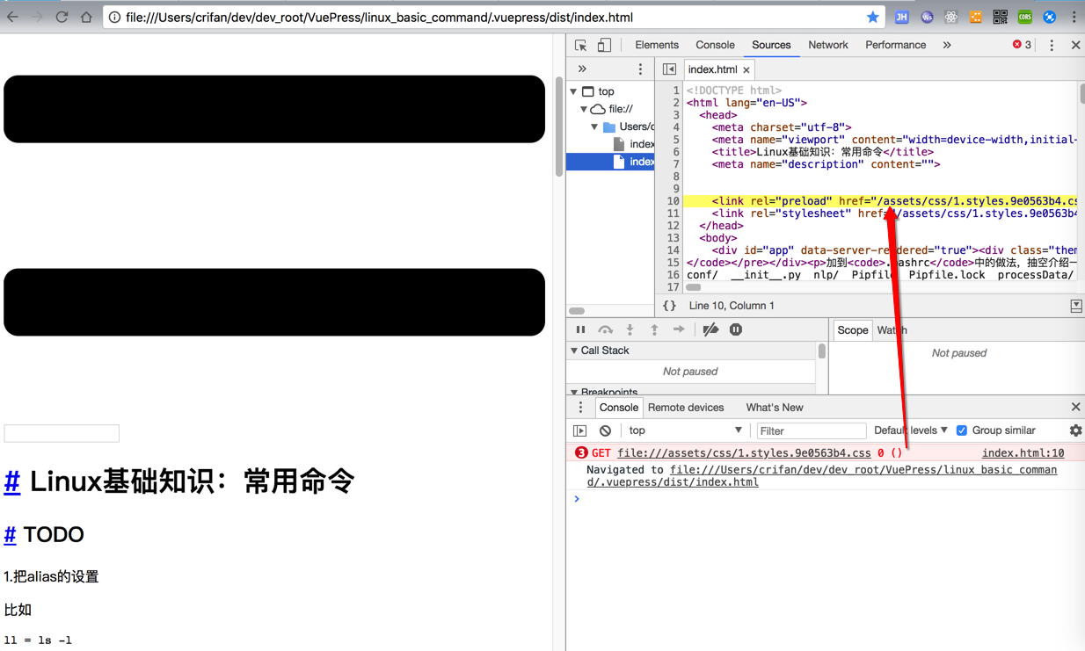Activate the inspect element picker
The height and width of the screenshot is (651, 1085).
(581, 45)
